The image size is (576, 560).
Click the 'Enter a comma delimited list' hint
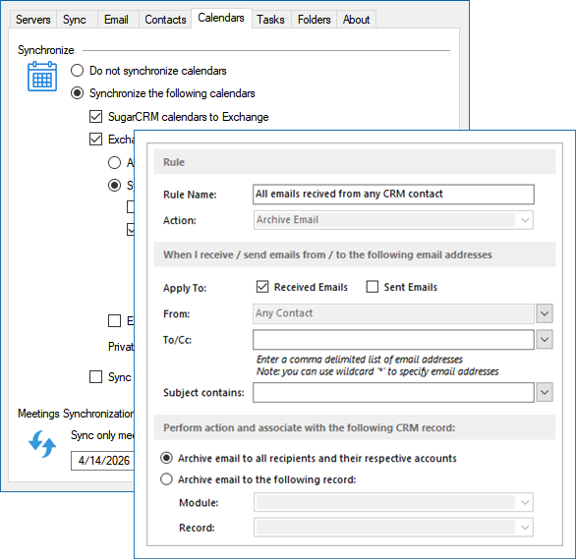click(x=360, y=360)
